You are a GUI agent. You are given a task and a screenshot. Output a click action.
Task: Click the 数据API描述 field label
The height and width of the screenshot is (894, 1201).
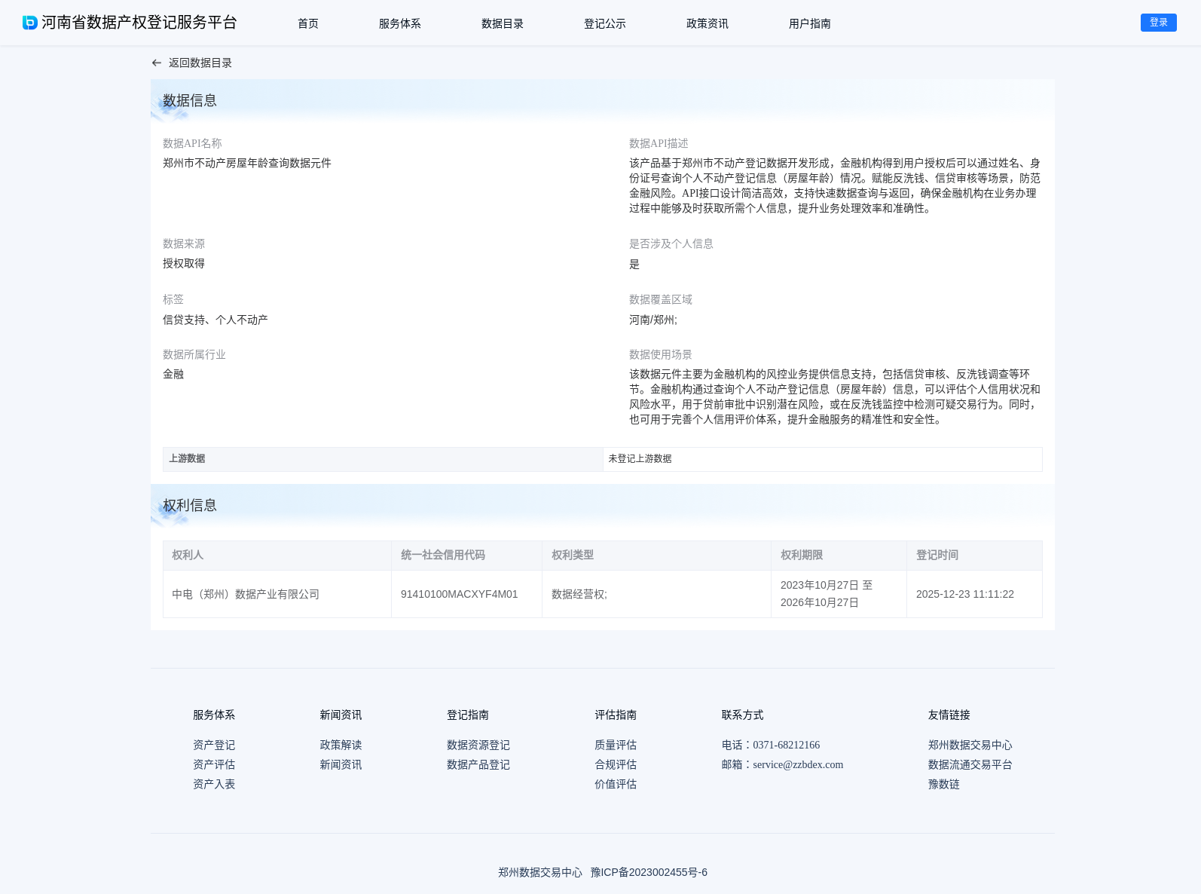point(659,143)
